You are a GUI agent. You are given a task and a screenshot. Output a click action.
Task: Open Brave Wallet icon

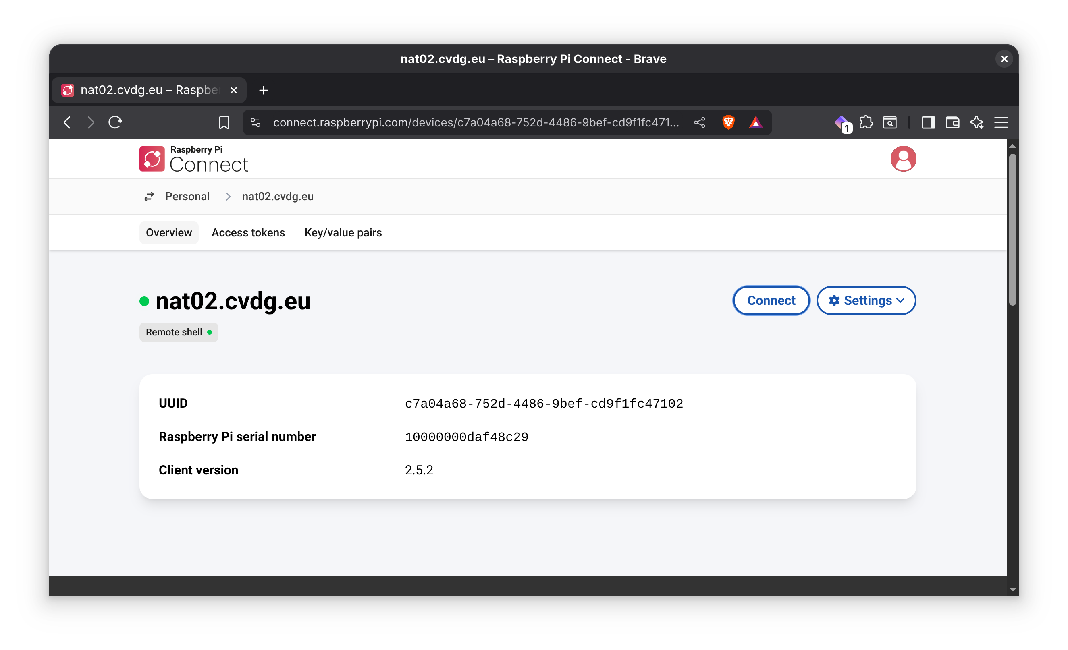click(952, 122)
